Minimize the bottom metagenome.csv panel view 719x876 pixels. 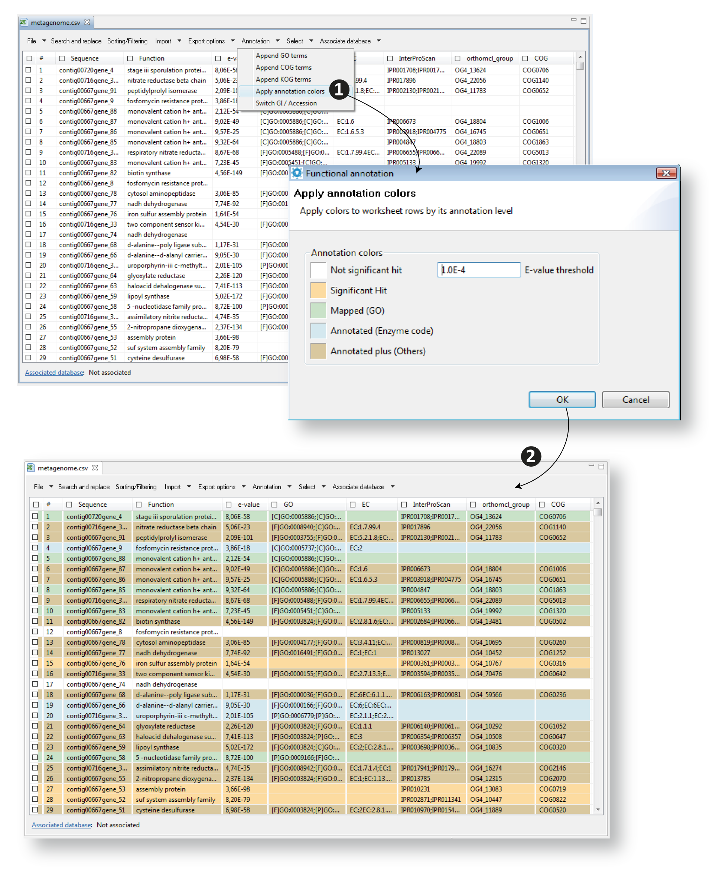click(591, 465)
